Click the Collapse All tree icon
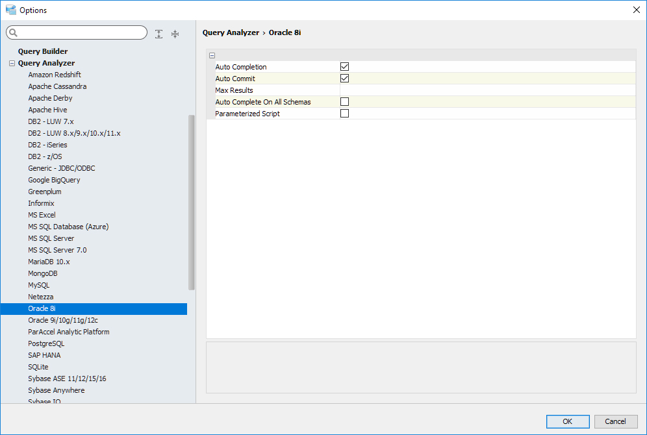 click(175, 34)
